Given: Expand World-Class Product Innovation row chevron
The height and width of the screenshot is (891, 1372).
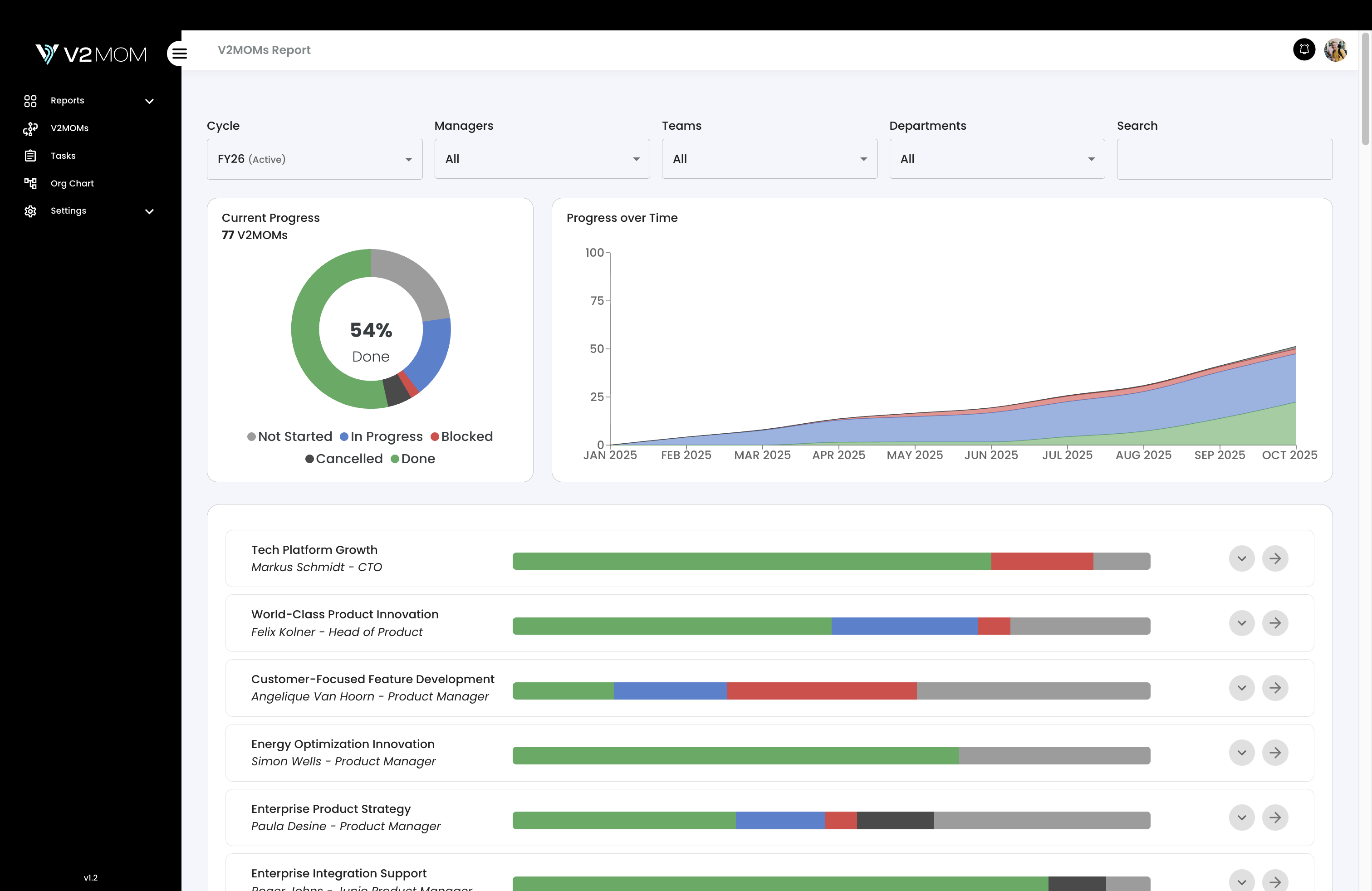Looking at the screenshot, I should (x=1241, y=623).
